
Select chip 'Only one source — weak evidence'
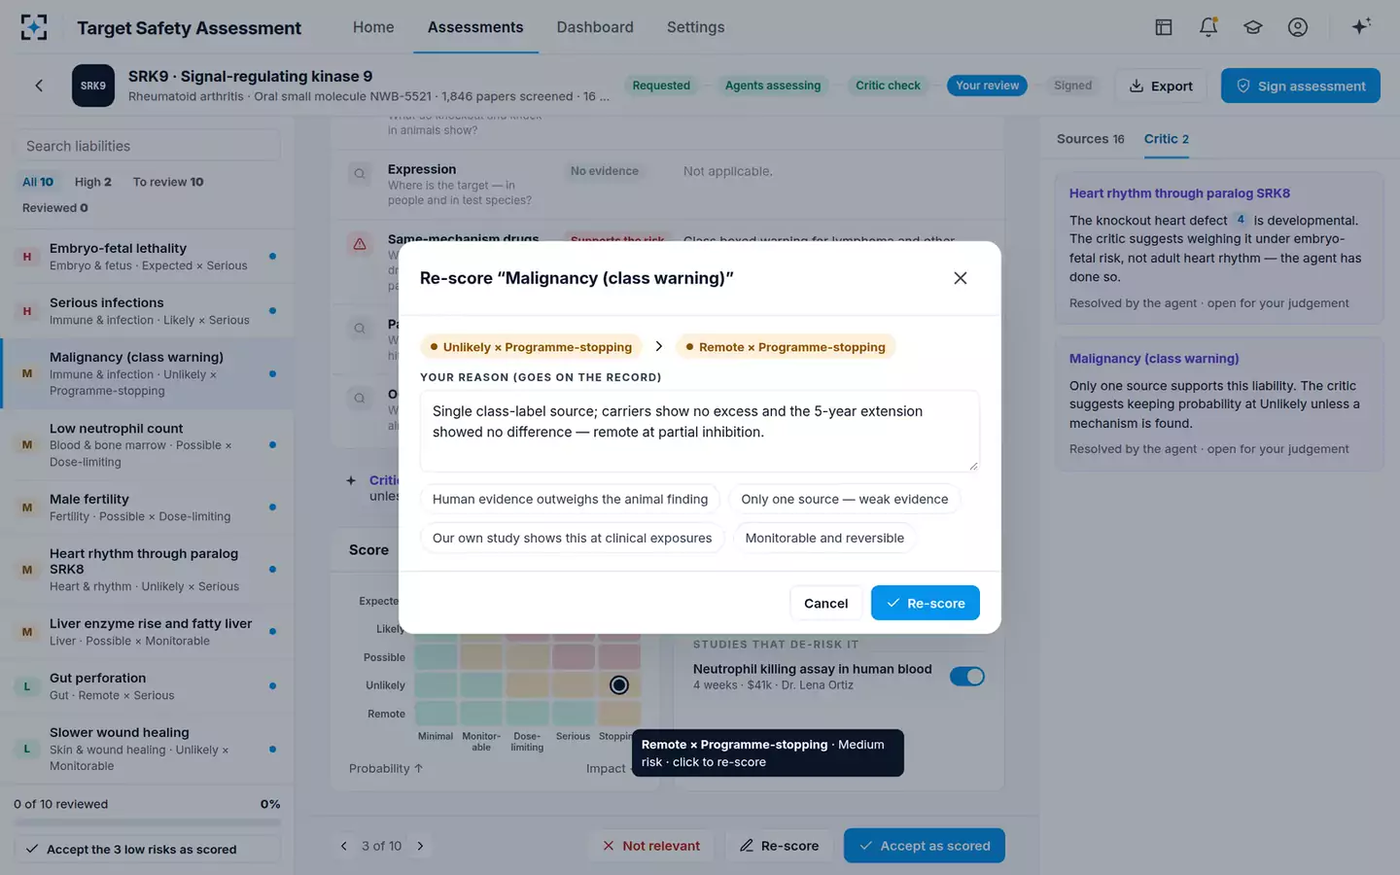coord(845,499)
